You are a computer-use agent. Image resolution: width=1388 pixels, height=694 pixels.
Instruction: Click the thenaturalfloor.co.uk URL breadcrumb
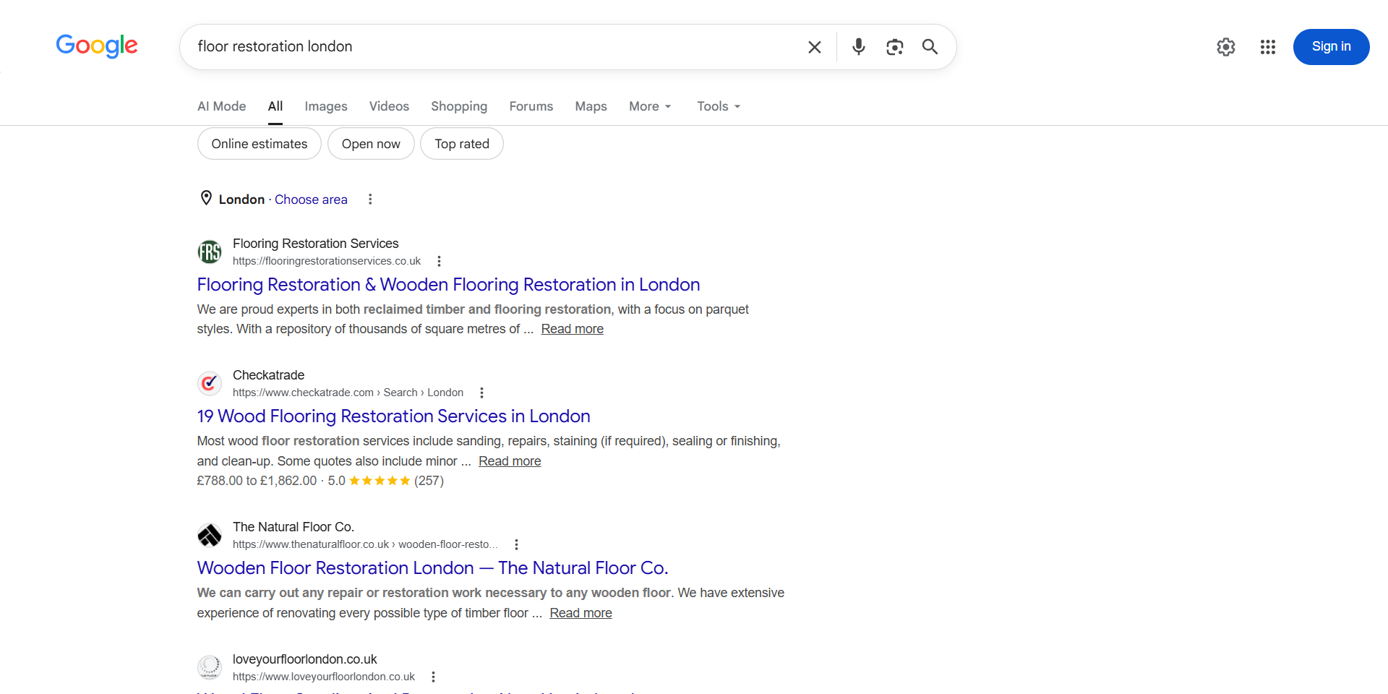tap(365, 544)
